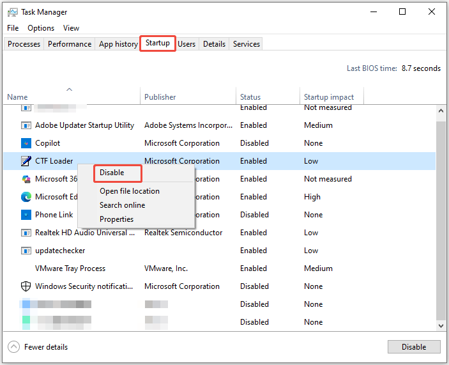The width and height of the screenshot is (449, 365).
Task: Click Medium impact in VMware Tray Process row
Action: pos(318,268)
